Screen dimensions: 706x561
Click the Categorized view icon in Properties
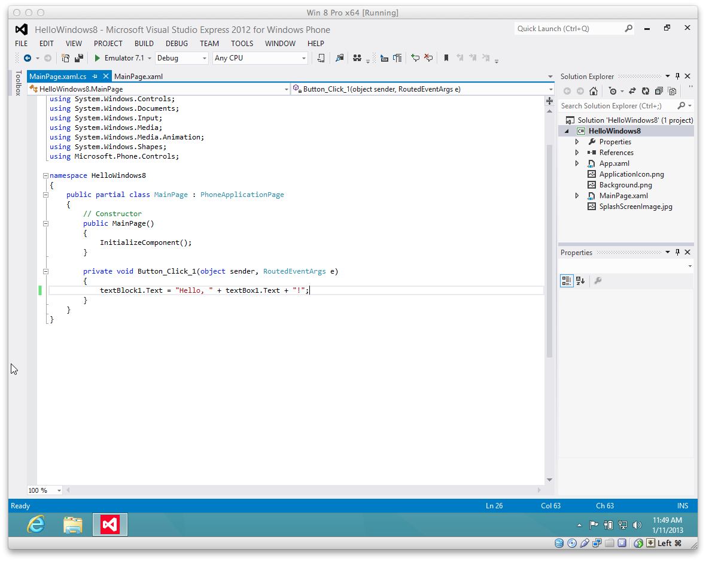(567, 281)
